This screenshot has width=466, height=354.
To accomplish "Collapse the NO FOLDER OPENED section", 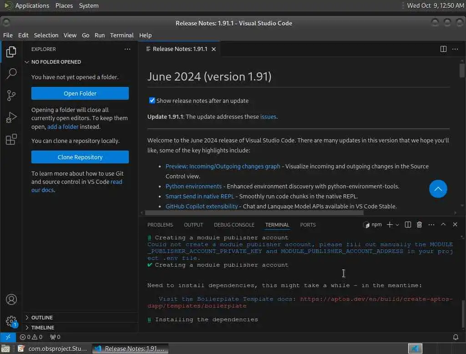I will [x=56, y=62].
